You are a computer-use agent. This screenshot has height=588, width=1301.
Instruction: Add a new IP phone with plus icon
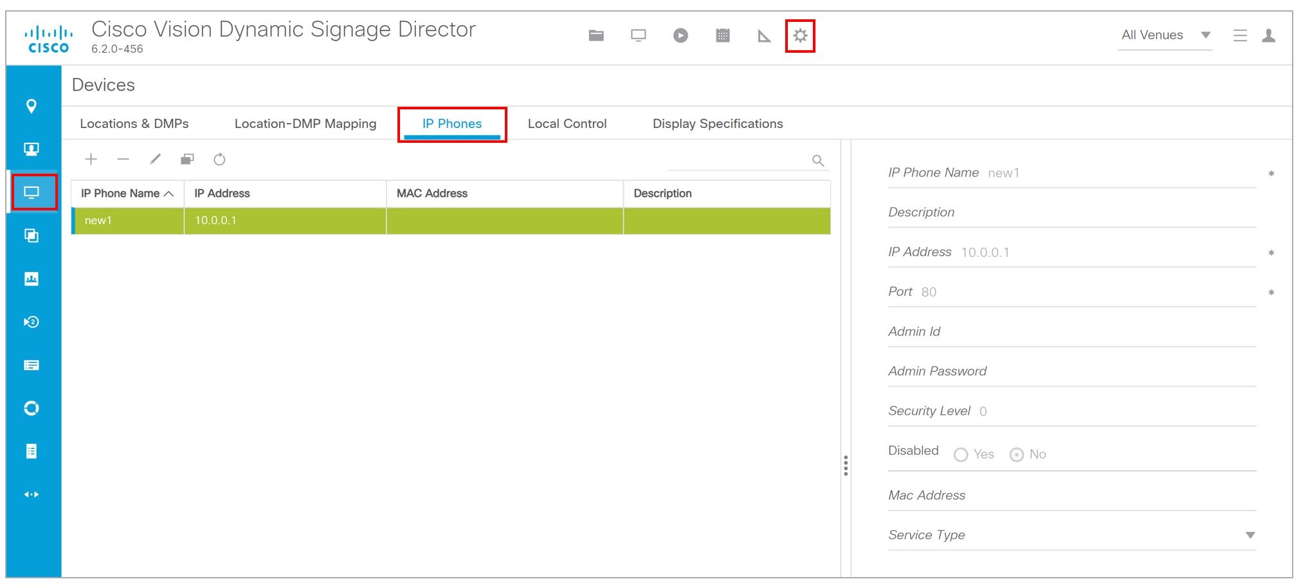tap(91, 159)
